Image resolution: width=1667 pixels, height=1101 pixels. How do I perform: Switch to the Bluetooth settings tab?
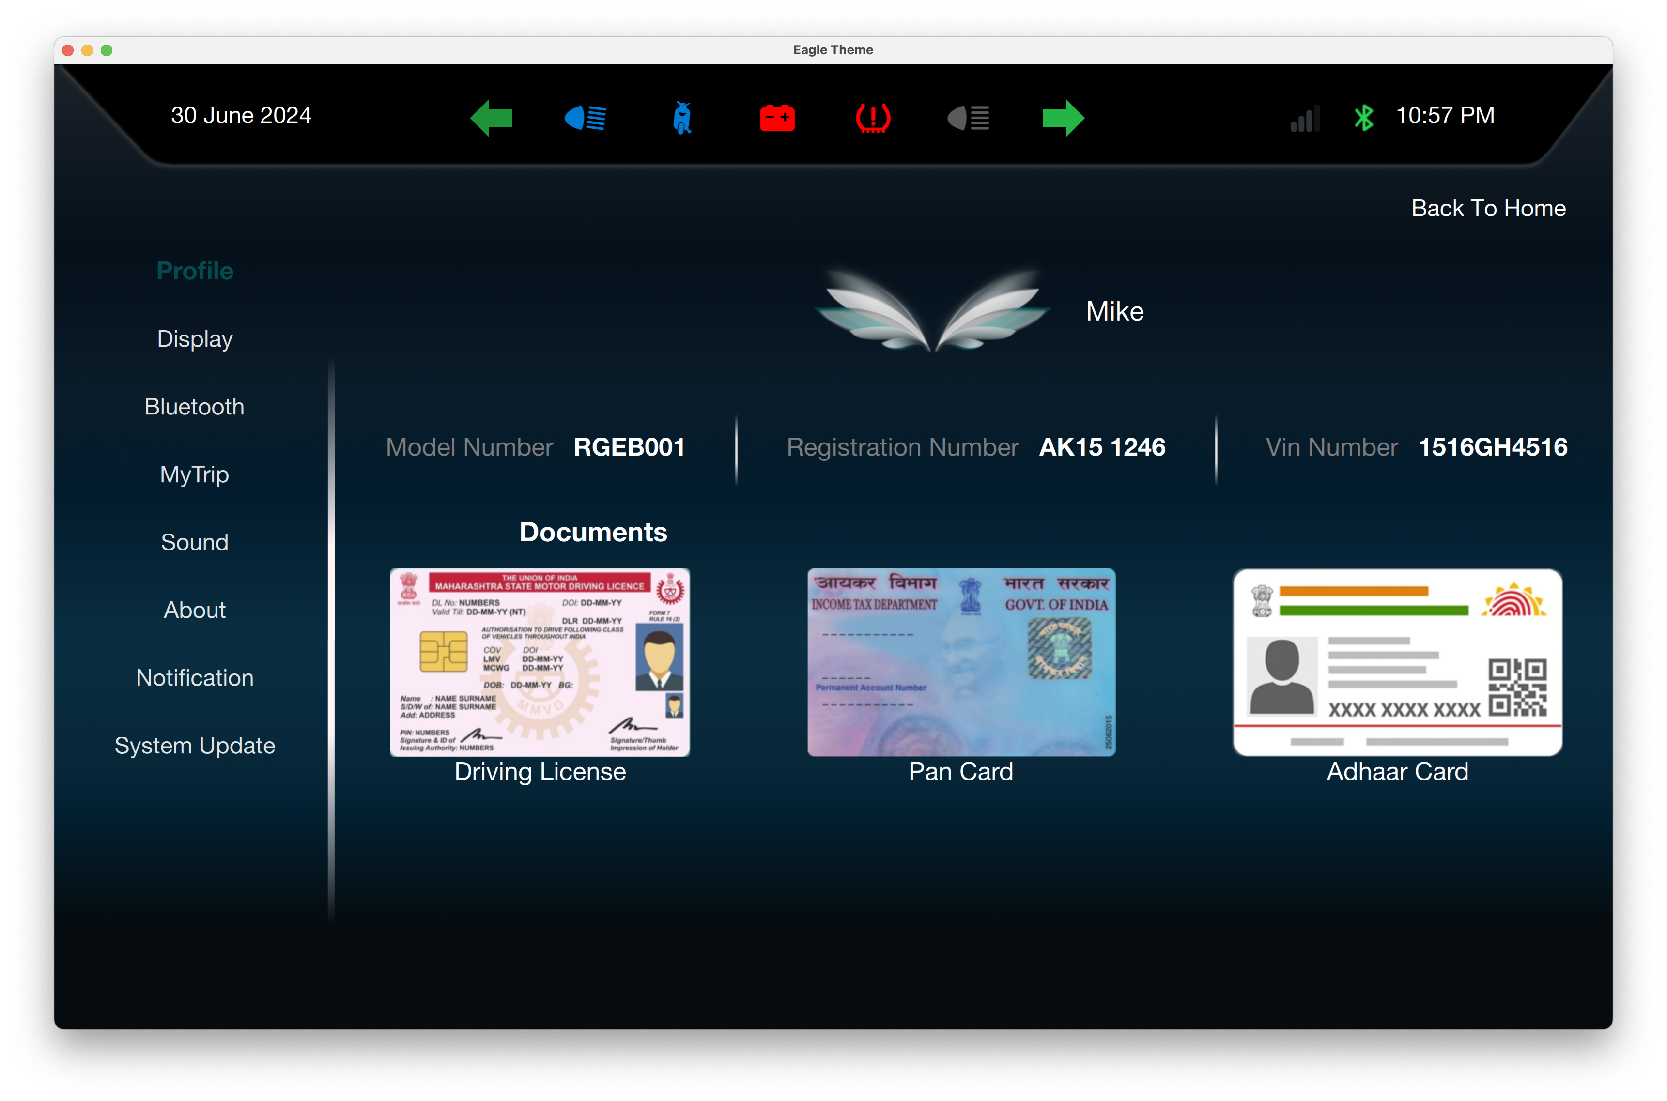pyautogui.click(x=195, y=407)
